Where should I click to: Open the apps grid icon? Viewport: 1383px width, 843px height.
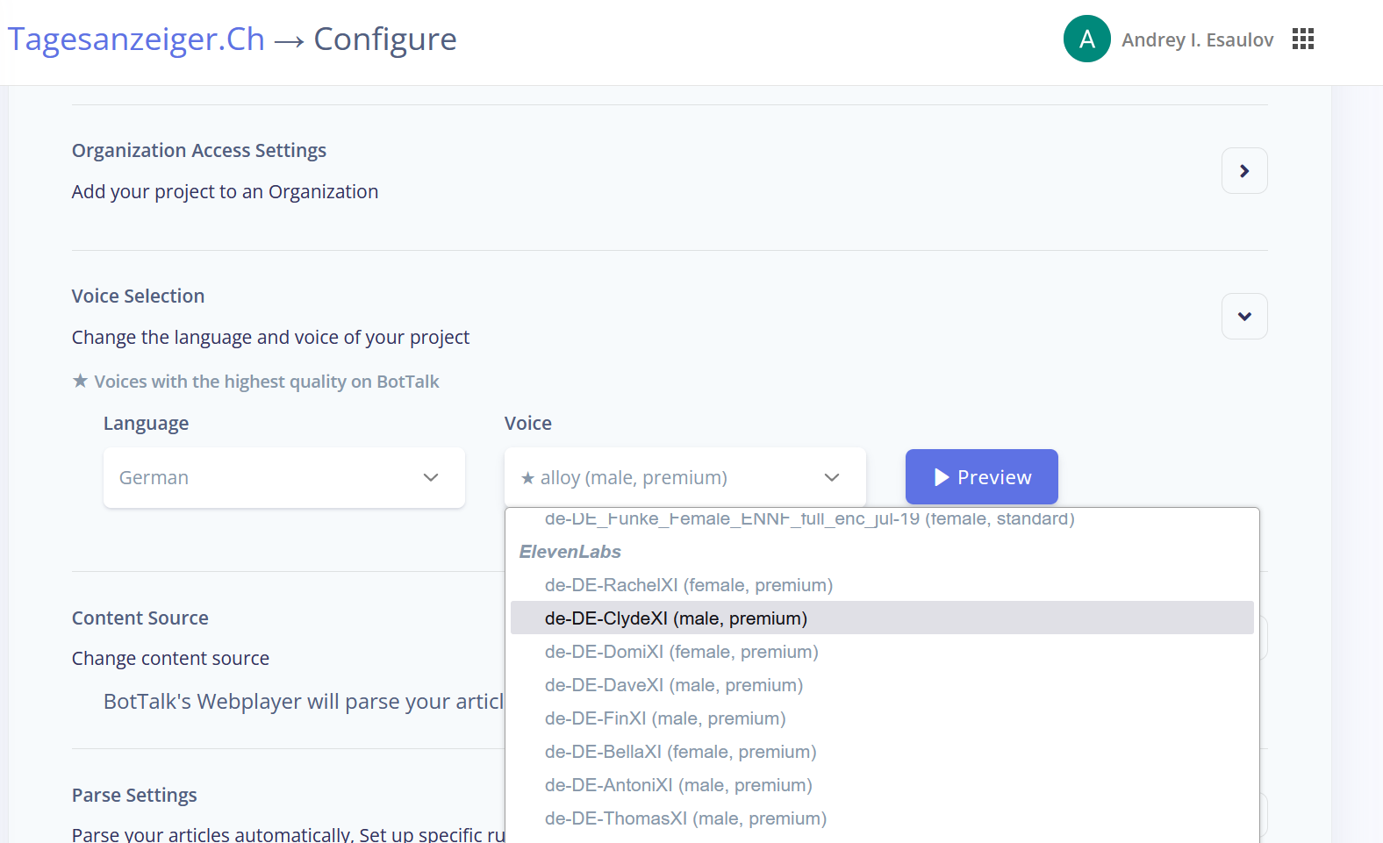[1302, 39]
